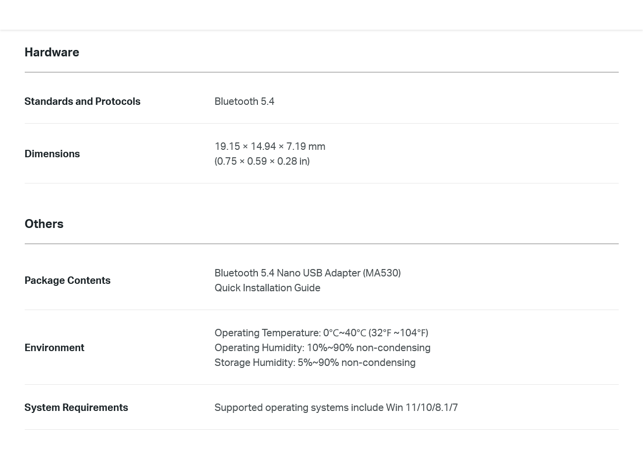Select the Dimensions row label
Screen dimensions: 643x451
tap(52, 154)
